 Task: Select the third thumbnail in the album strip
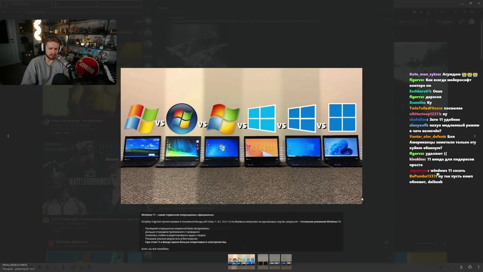274,261
